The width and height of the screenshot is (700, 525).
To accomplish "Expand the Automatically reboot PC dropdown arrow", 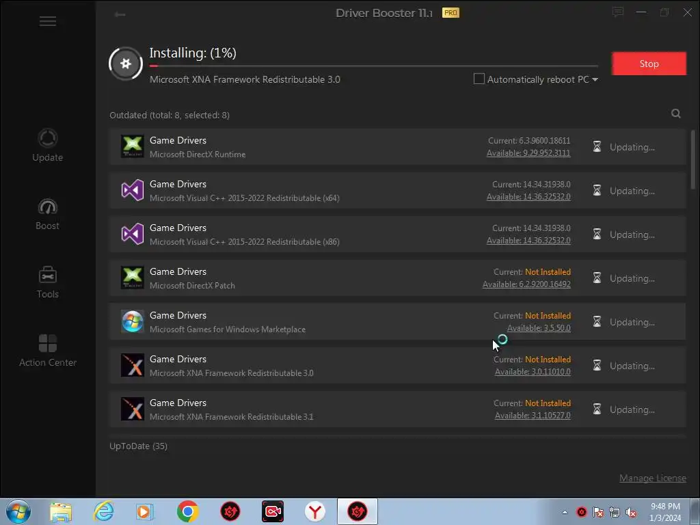I will 595,79.
